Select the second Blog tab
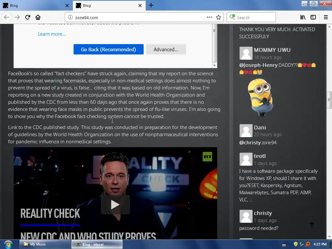Screen dimensions: 332x249 tap(109, 6)
